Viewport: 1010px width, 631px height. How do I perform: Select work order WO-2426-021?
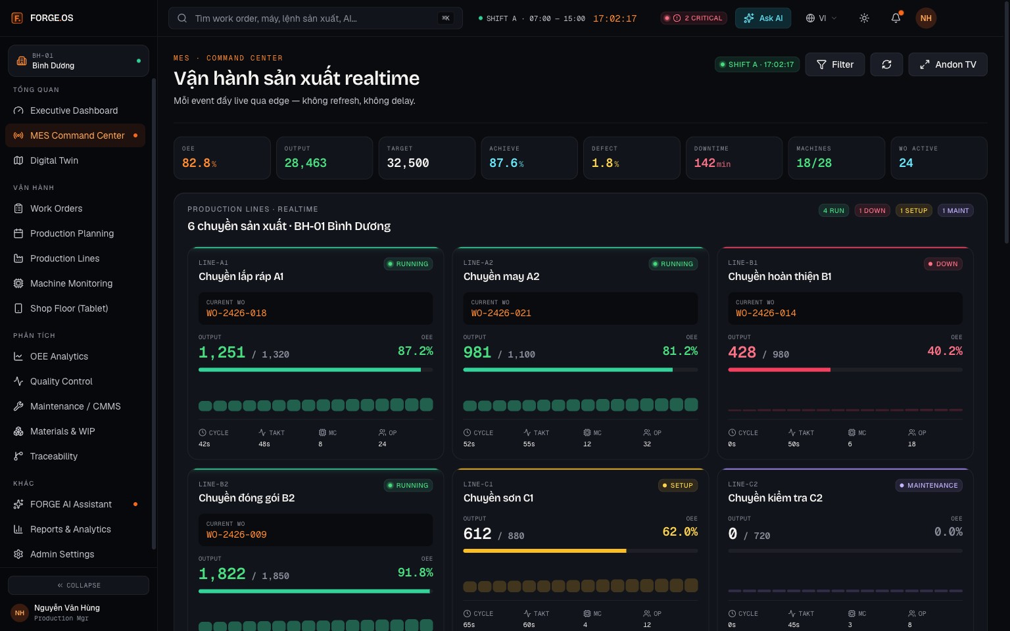pyautogui.click(x=501, y=313)
